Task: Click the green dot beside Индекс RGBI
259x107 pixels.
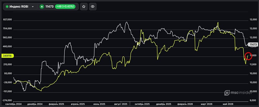Action: [x=7, y=7]
